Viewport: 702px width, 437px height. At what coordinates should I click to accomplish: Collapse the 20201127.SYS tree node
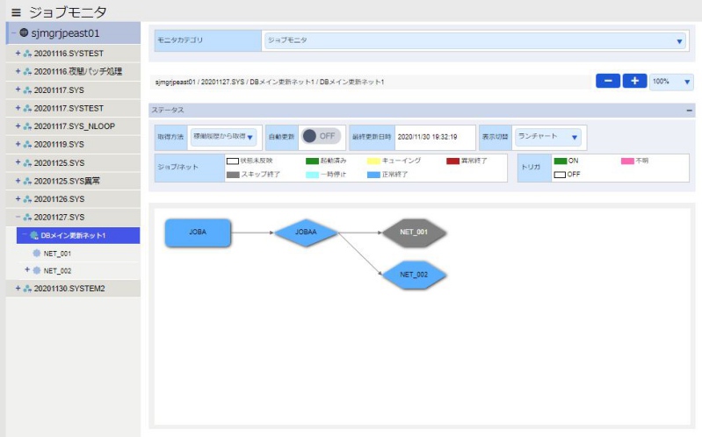point(18,217)
